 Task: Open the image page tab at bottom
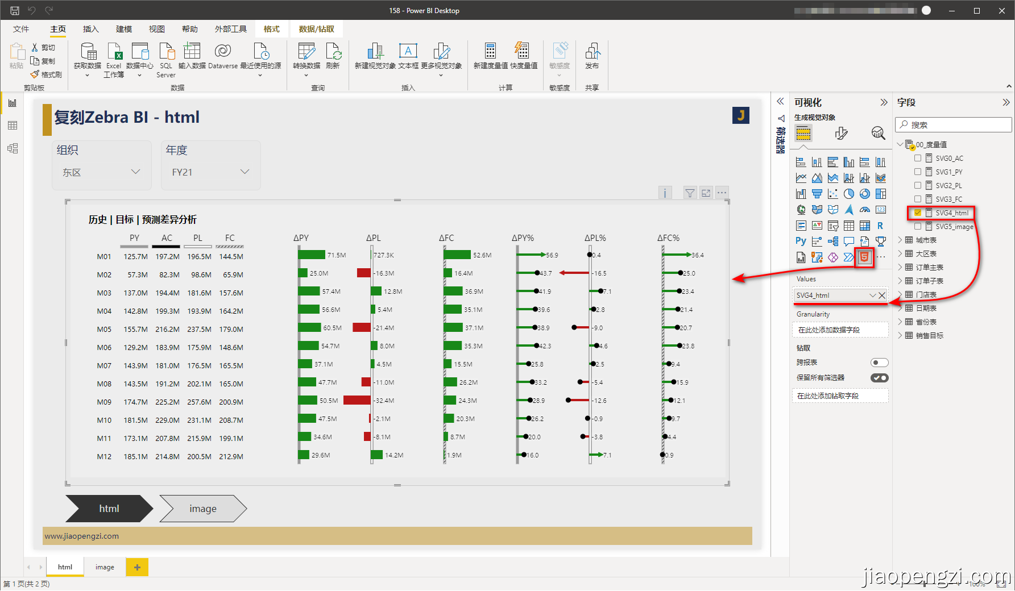point(105,567)
